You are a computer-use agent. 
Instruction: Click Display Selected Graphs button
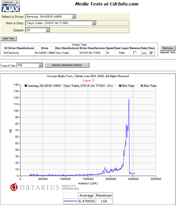pos(67,65)
